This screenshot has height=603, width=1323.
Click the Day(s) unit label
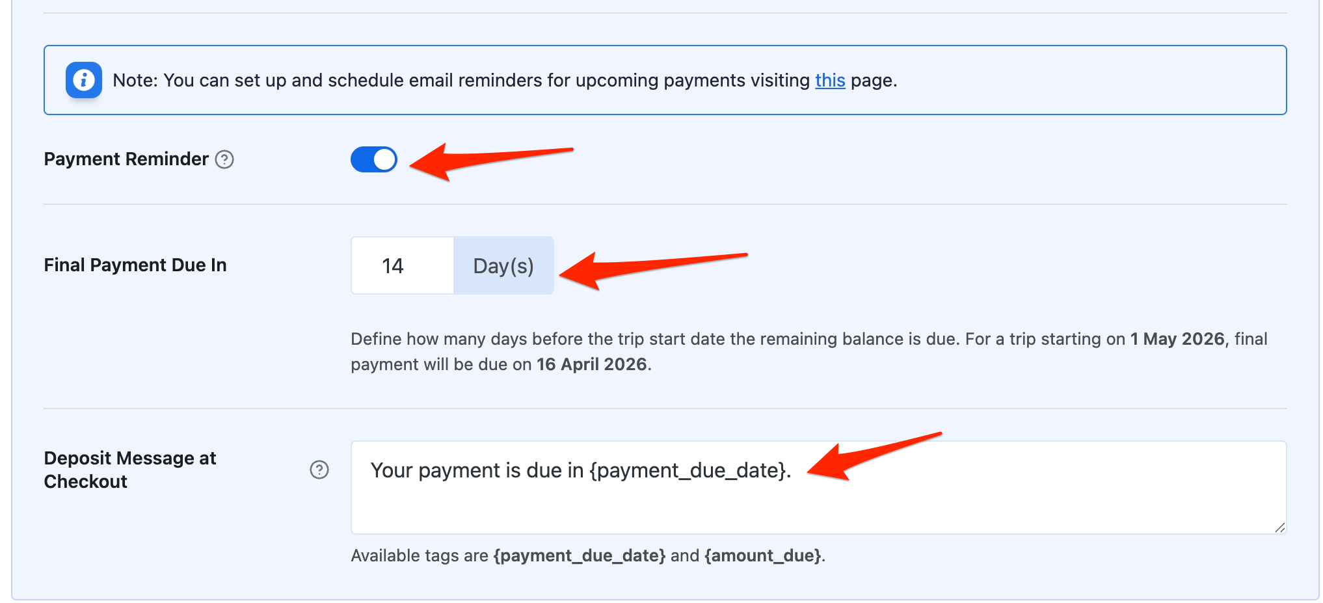coord(503,265)
